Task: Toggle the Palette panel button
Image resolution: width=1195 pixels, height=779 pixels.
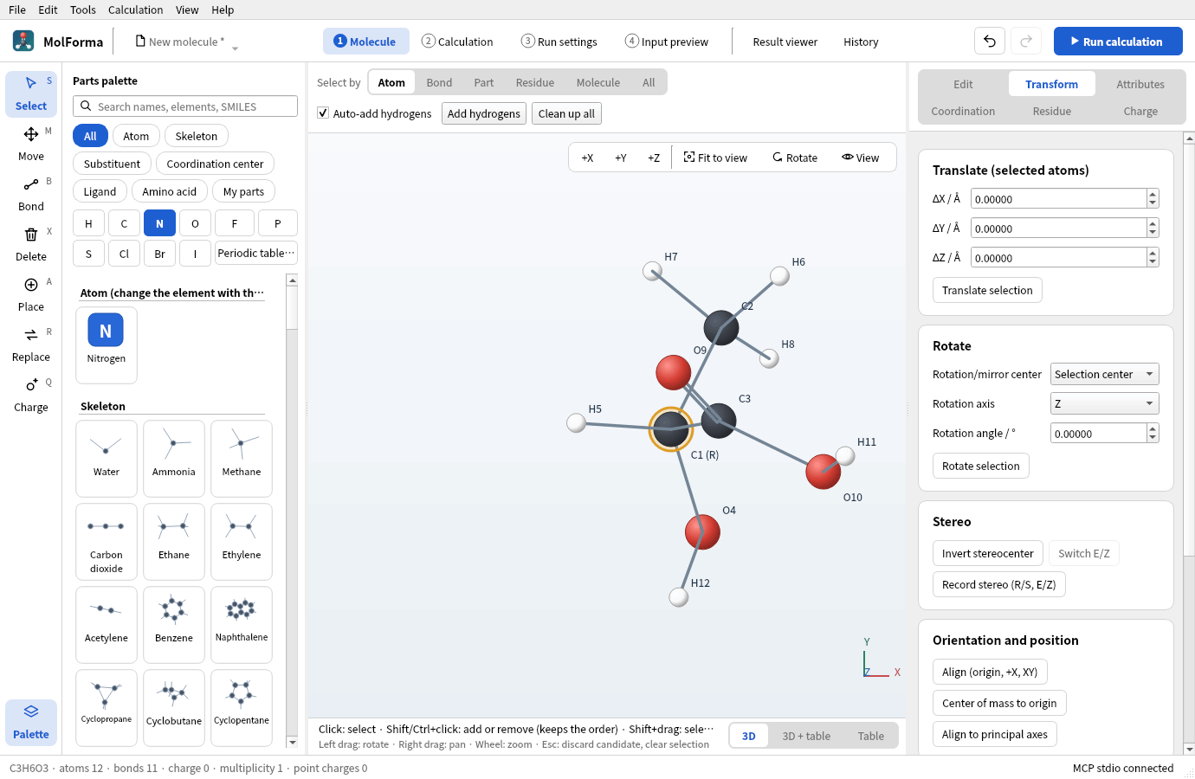Action: pyautogui.click(x=31, y=722)
